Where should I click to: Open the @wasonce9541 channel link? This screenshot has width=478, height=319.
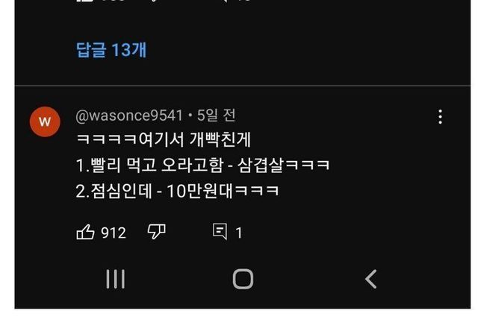(129, 116)
